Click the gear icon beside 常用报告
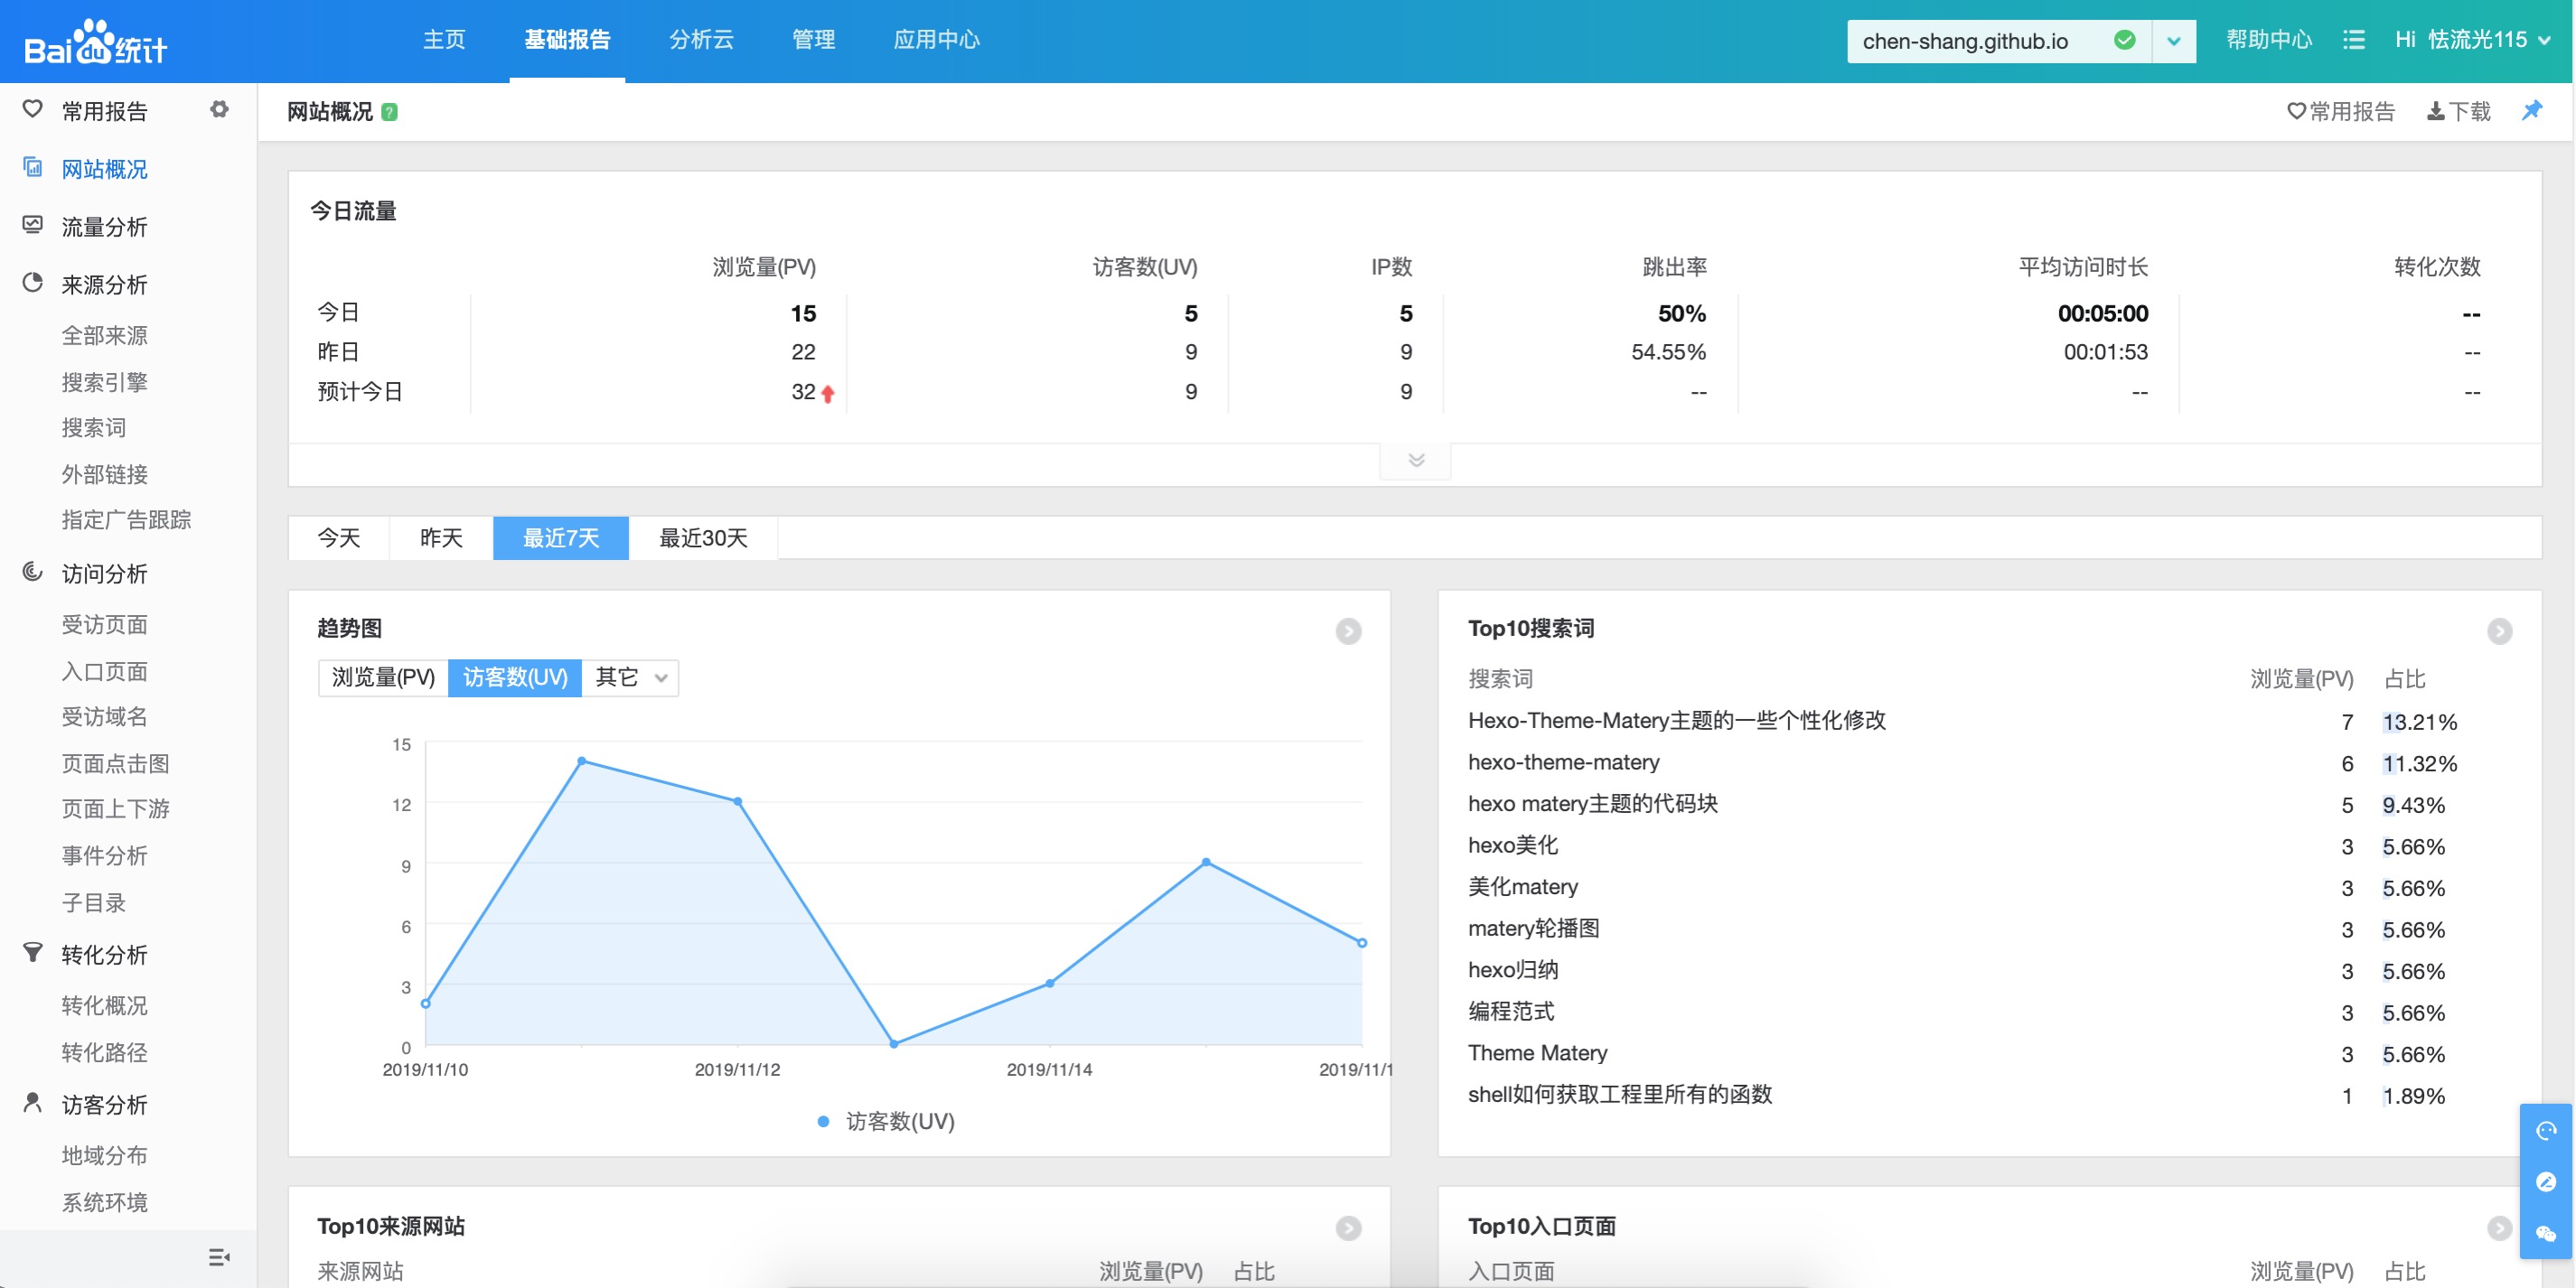This screenshot has width=2576, height=1288. click(219, 110)
